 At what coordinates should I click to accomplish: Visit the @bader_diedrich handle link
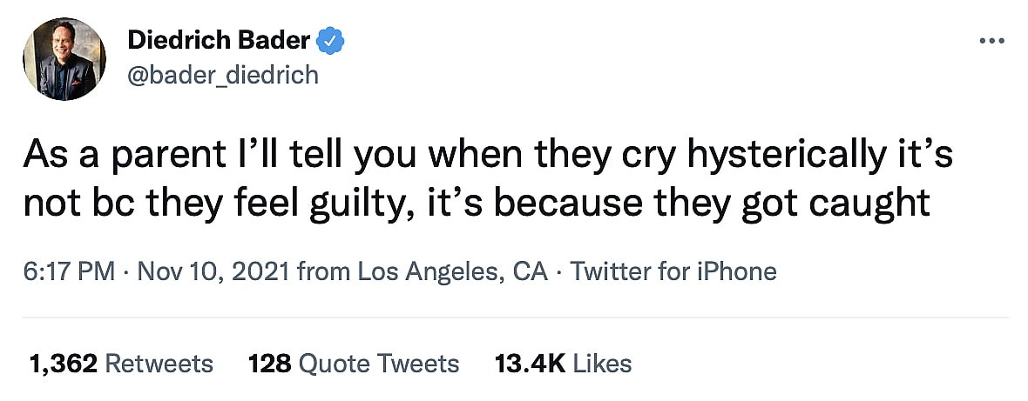[223, 76]
